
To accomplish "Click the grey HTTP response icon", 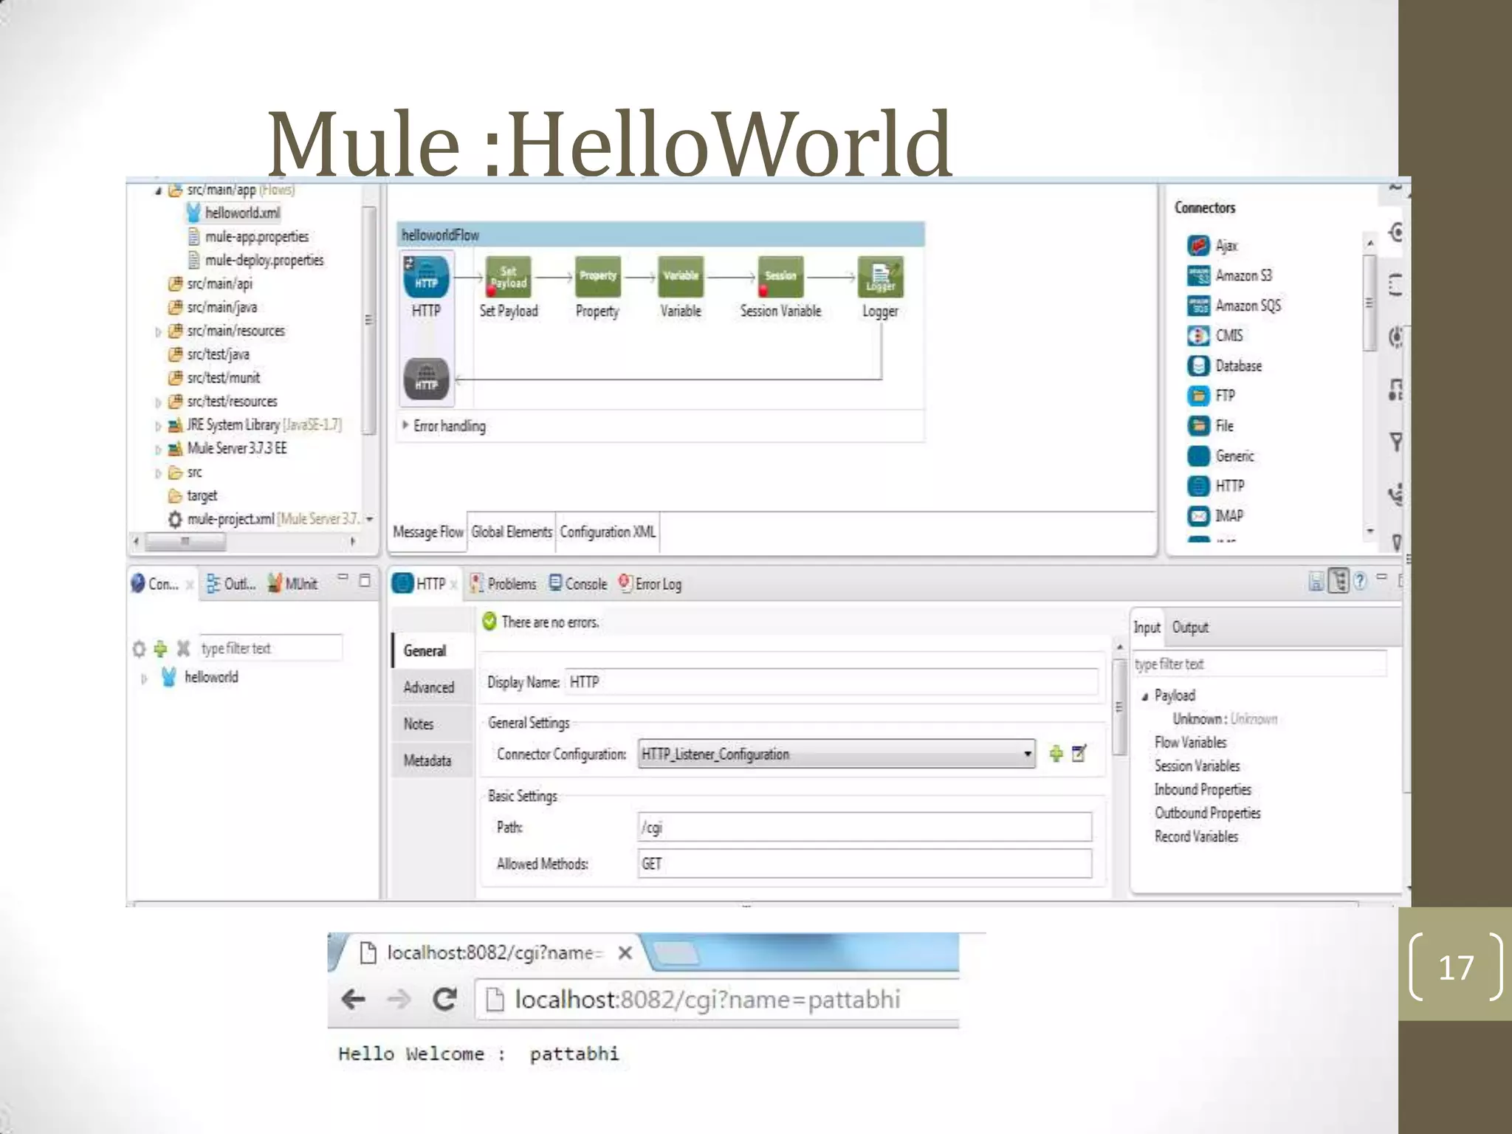I will pos(426,379).
